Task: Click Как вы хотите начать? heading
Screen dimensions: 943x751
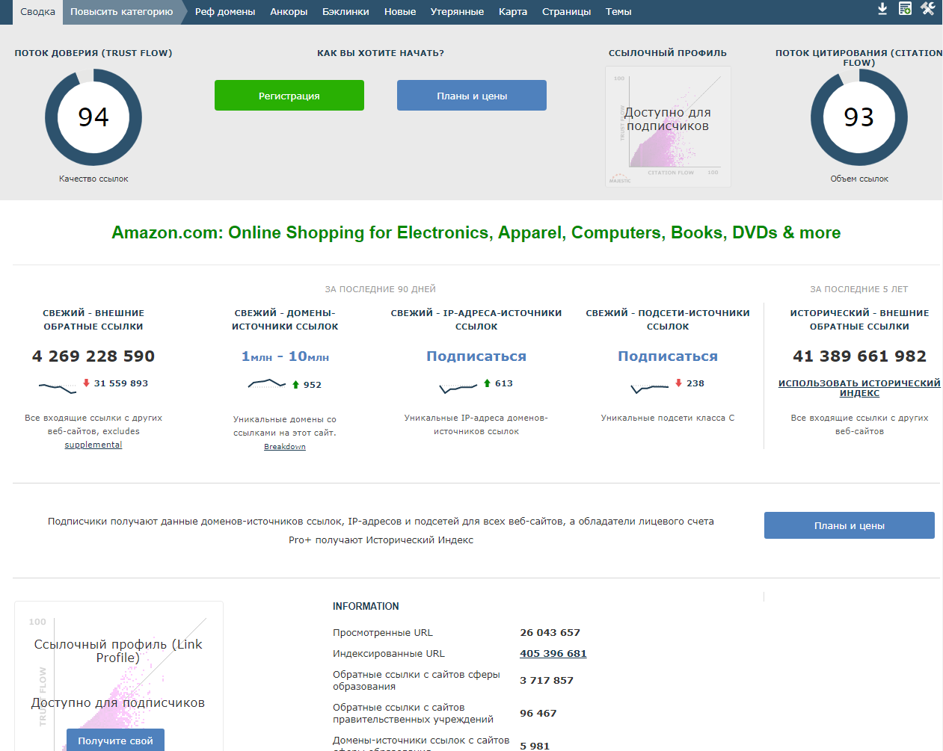Action: (381, 53)
